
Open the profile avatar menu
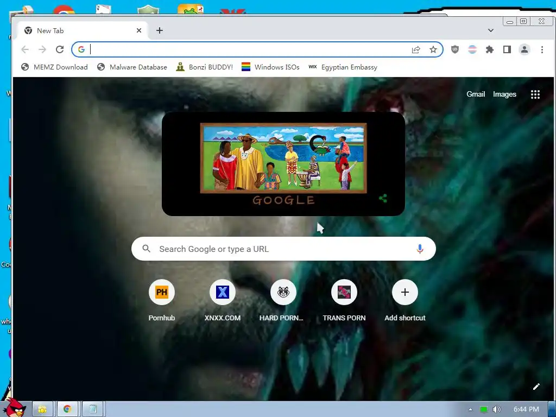[x=525, y=49]
